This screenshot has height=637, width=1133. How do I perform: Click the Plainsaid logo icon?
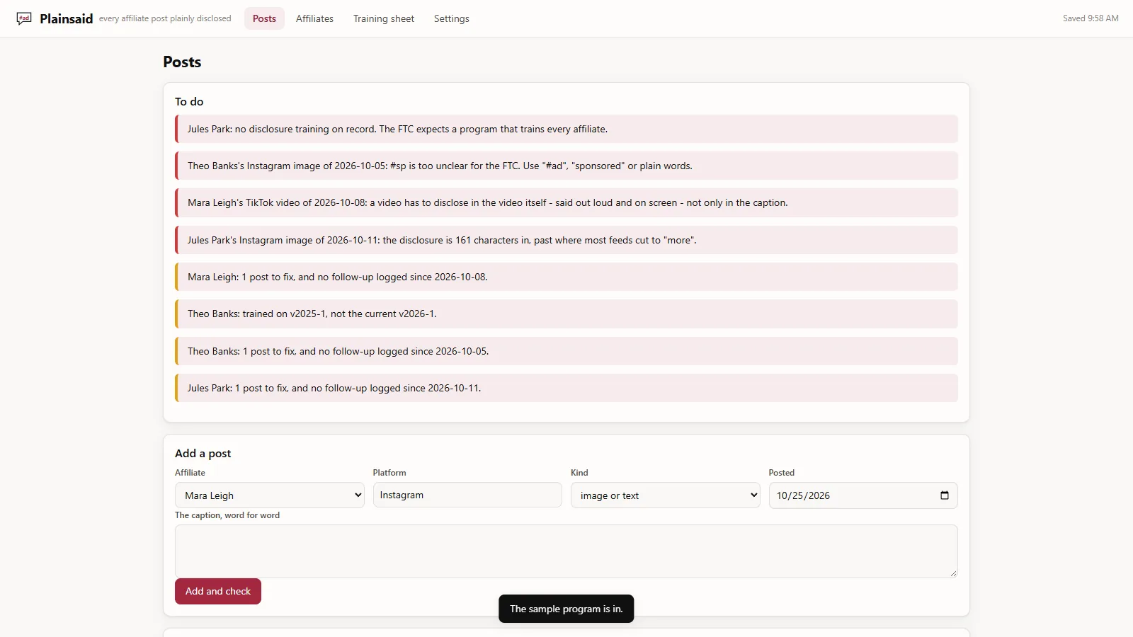pyautogui.click(x=24, y=18)
